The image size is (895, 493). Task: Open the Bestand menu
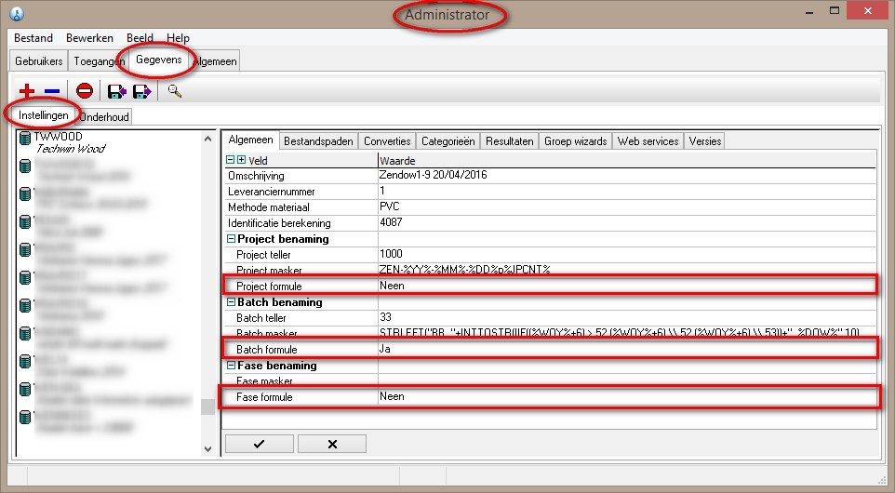coord(33,37)
